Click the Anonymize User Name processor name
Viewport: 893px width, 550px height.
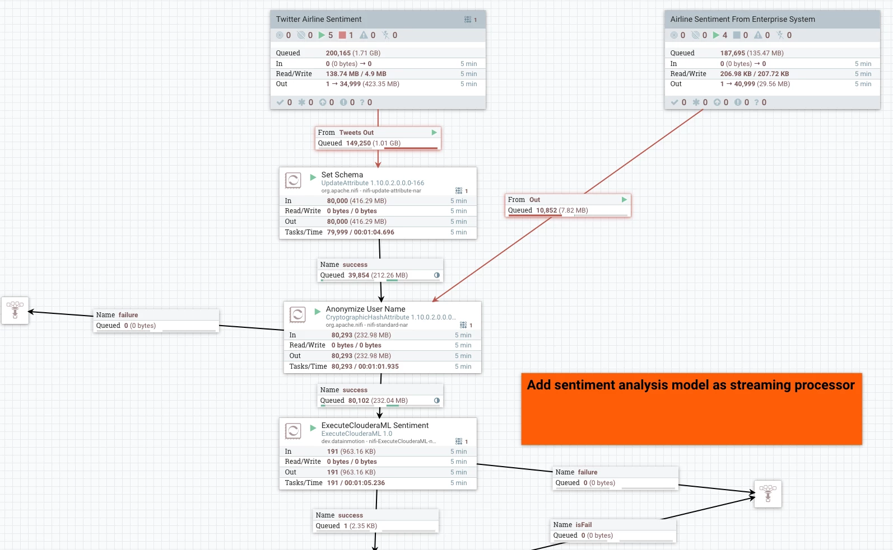tap(366, 309)
